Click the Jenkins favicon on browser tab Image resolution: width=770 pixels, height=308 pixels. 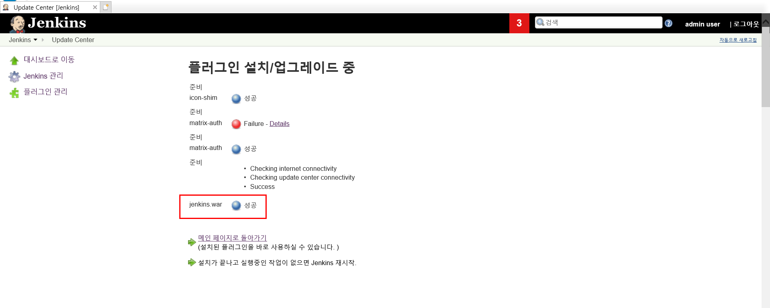tap(6, 7)
